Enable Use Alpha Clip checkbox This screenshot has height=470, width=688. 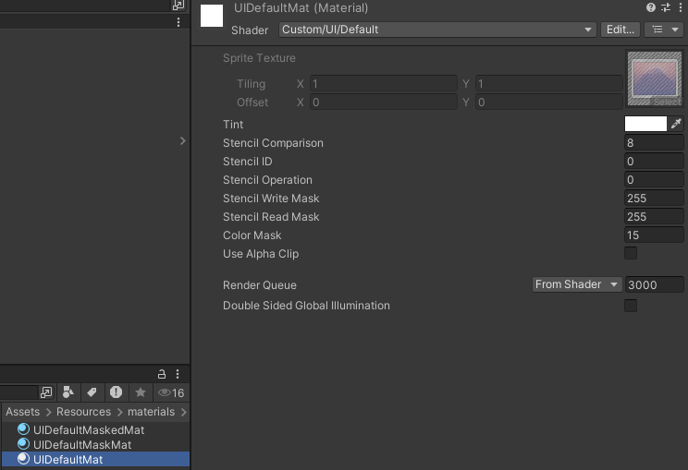click(631, 253)
